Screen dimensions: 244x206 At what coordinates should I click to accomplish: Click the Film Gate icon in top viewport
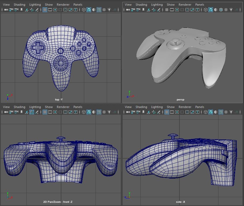(x=49, y=10)
